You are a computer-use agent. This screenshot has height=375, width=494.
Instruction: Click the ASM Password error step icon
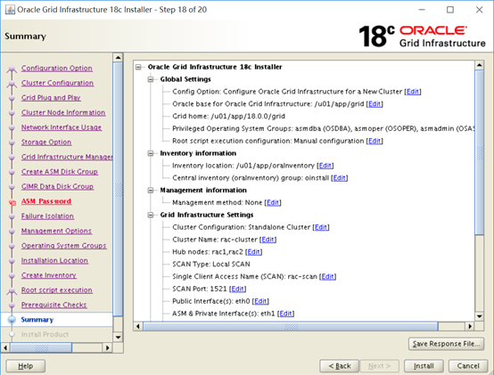click(12, 202)
